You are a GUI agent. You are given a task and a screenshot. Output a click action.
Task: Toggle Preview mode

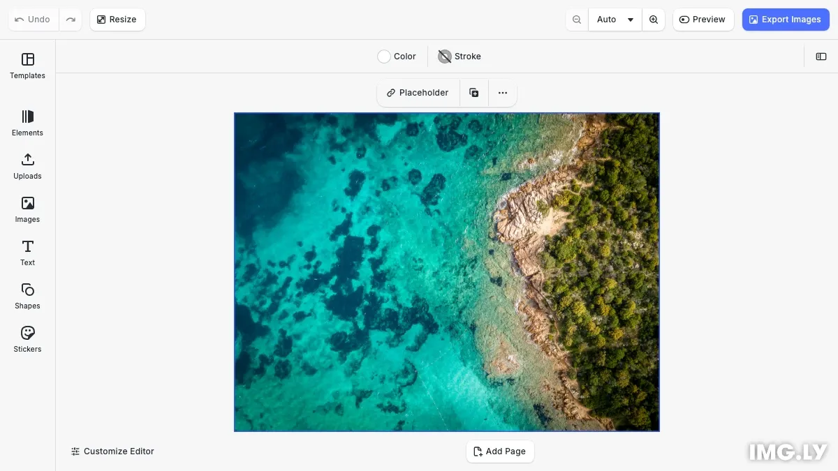click(703, 20)
